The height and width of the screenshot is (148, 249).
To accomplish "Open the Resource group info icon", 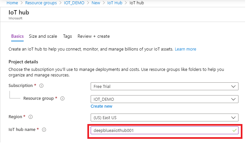I will [62, 99].
